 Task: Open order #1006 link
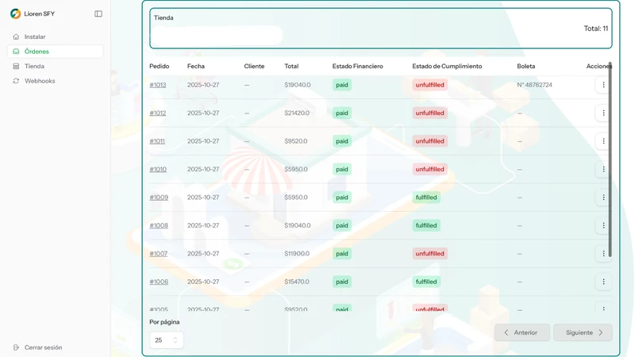pos(159,282)
